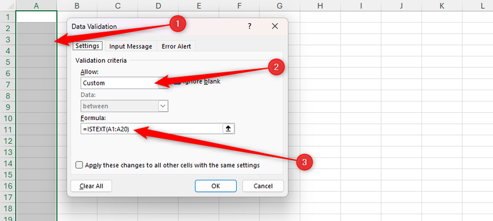Open the Allow dropdown showing Custom
The image size is (493, 221).
click(x=124, y=83)
